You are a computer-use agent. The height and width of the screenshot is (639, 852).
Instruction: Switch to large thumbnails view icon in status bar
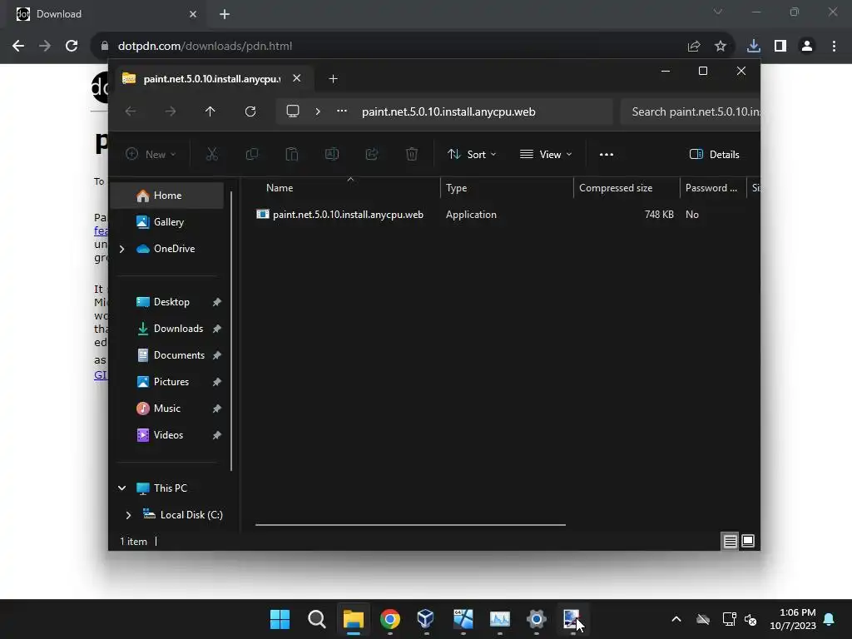pos(748,541)
